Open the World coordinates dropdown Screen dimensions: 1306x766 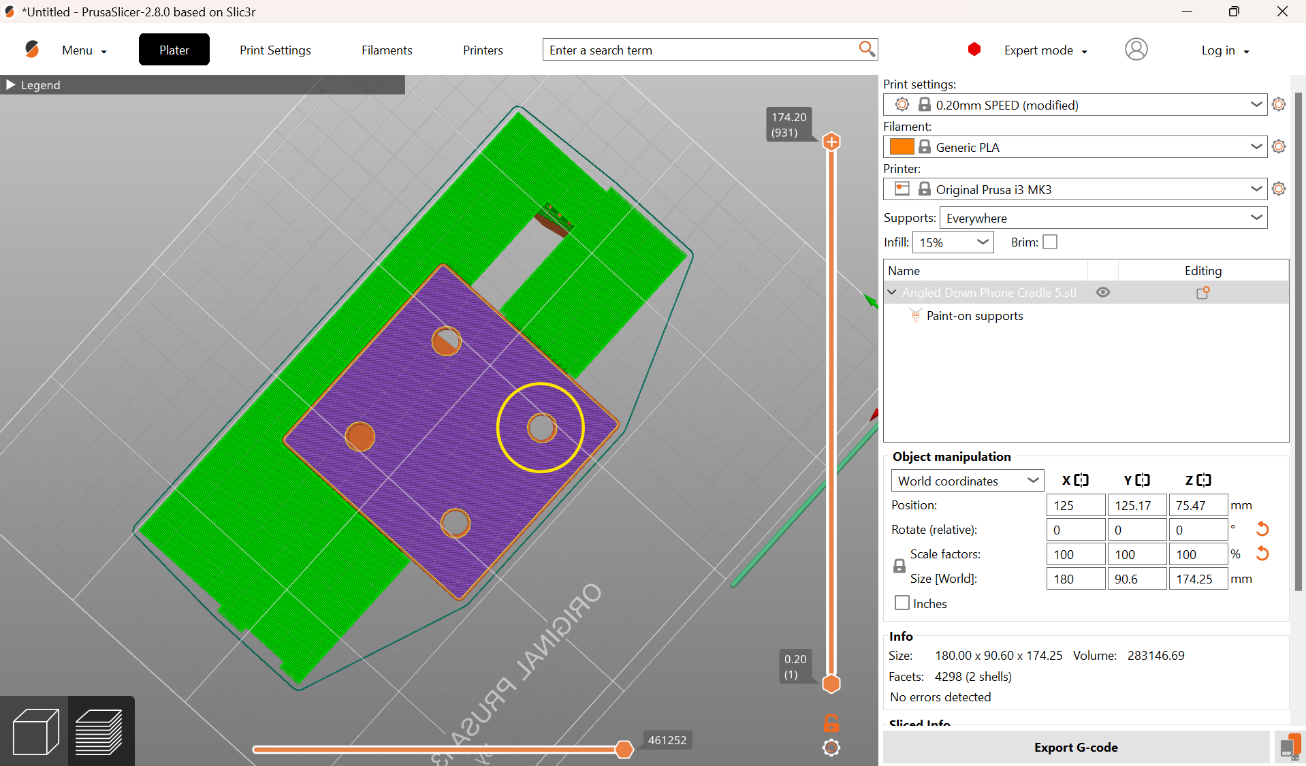pos(967,481)
